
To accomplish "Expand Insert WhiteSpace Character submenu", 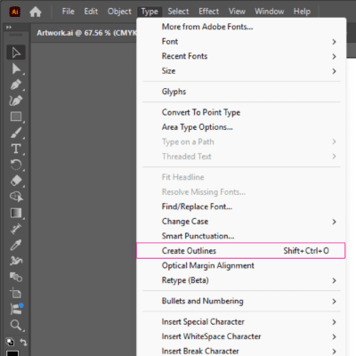I will pyautogui.click(x=241, y=336).
